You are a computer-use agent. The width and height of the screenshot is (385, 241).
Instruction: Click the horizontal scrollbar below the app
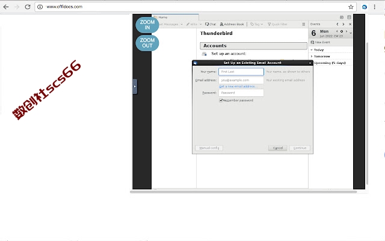pyautogui.click(x=243, y=192)
